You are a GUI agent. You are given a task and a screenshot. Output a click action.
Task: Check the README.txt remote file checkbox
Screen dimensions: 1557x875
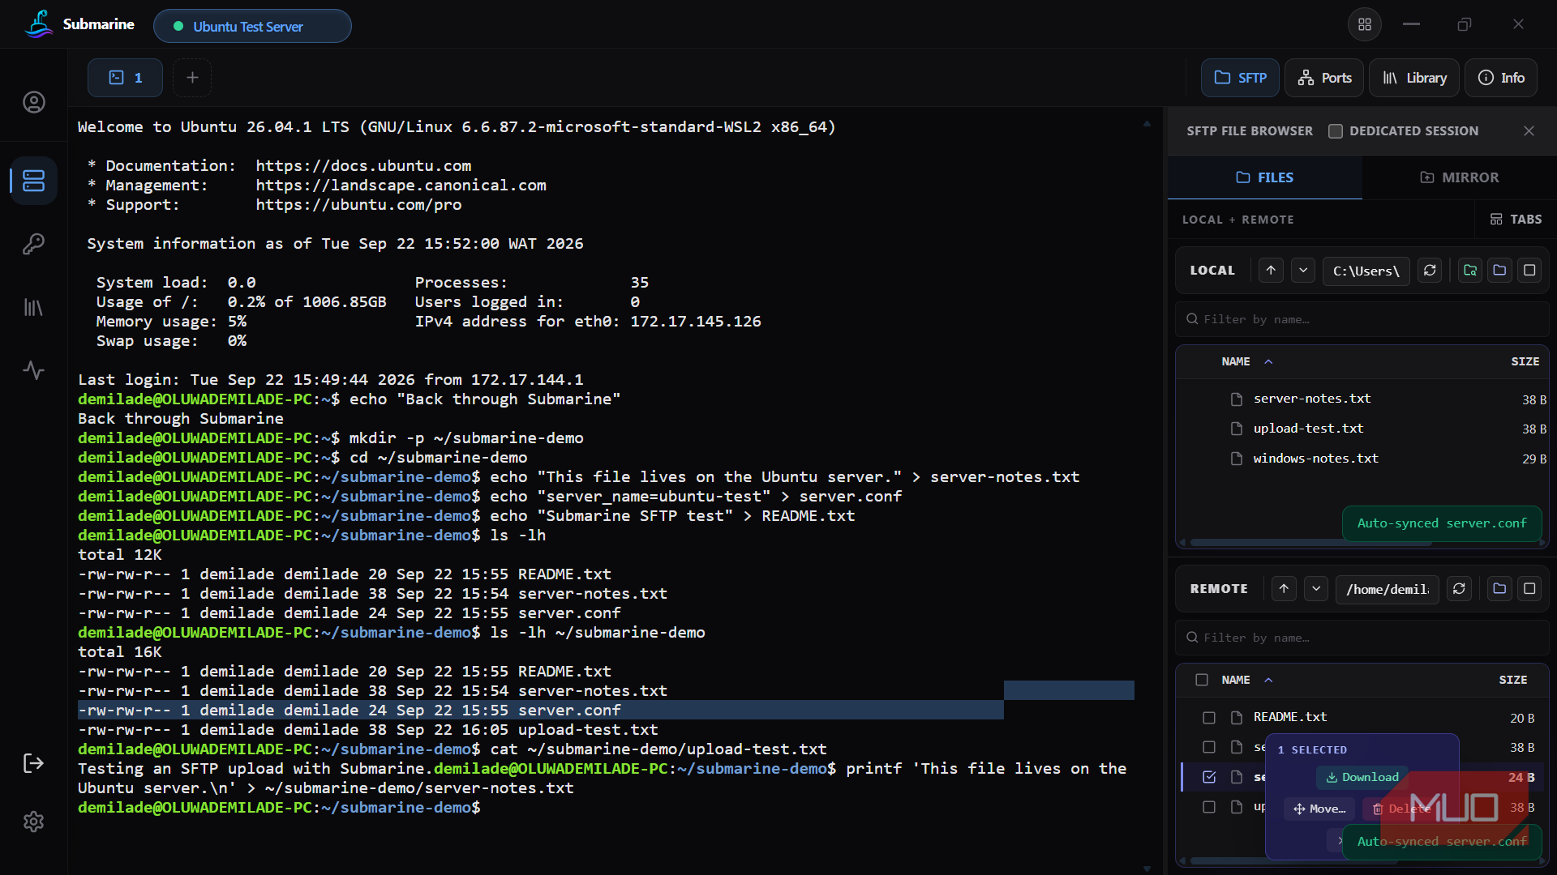pyautogui.click(x=1209, y=718)
